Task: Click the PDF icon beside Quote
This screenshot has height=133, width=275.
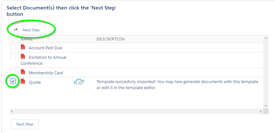Action: point(23,81)
